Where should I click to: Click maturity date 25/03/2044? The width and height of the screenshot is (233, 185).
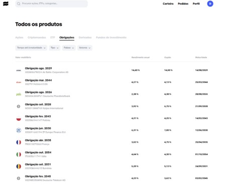(x=201, y=82)
